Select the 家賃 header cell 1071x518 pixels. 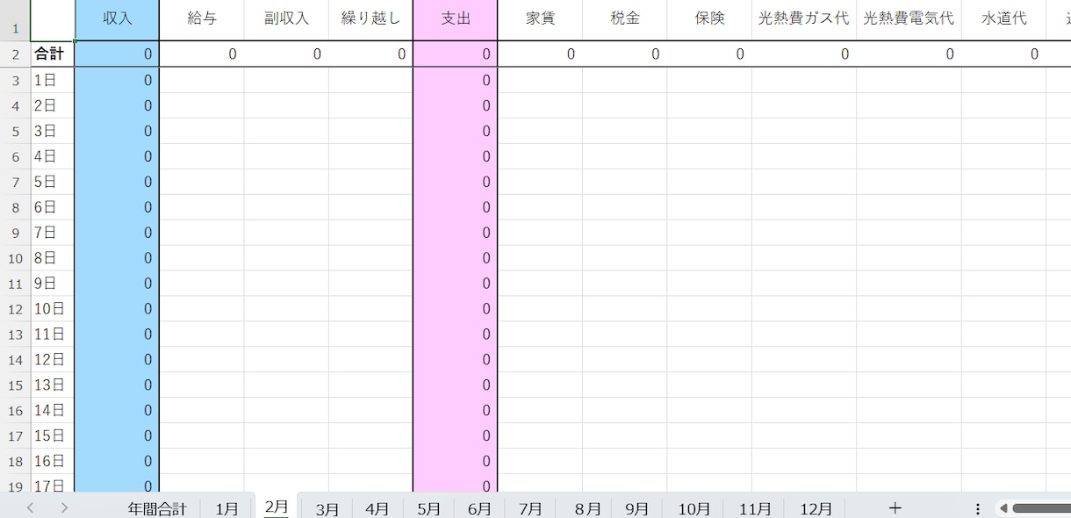540,20
